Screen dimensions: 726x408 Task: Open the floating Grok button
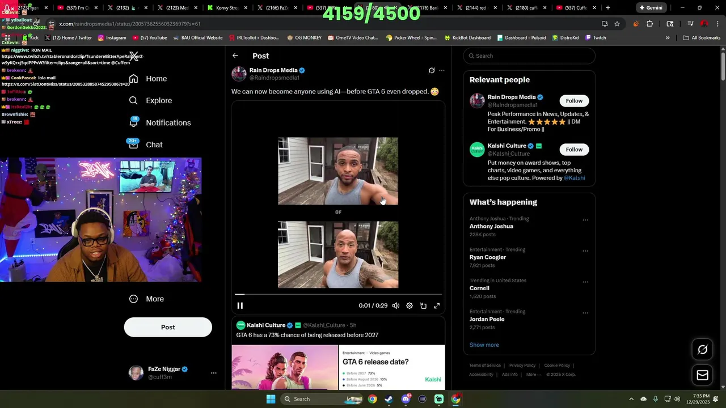pyautogui.click(x=702, y=350)
